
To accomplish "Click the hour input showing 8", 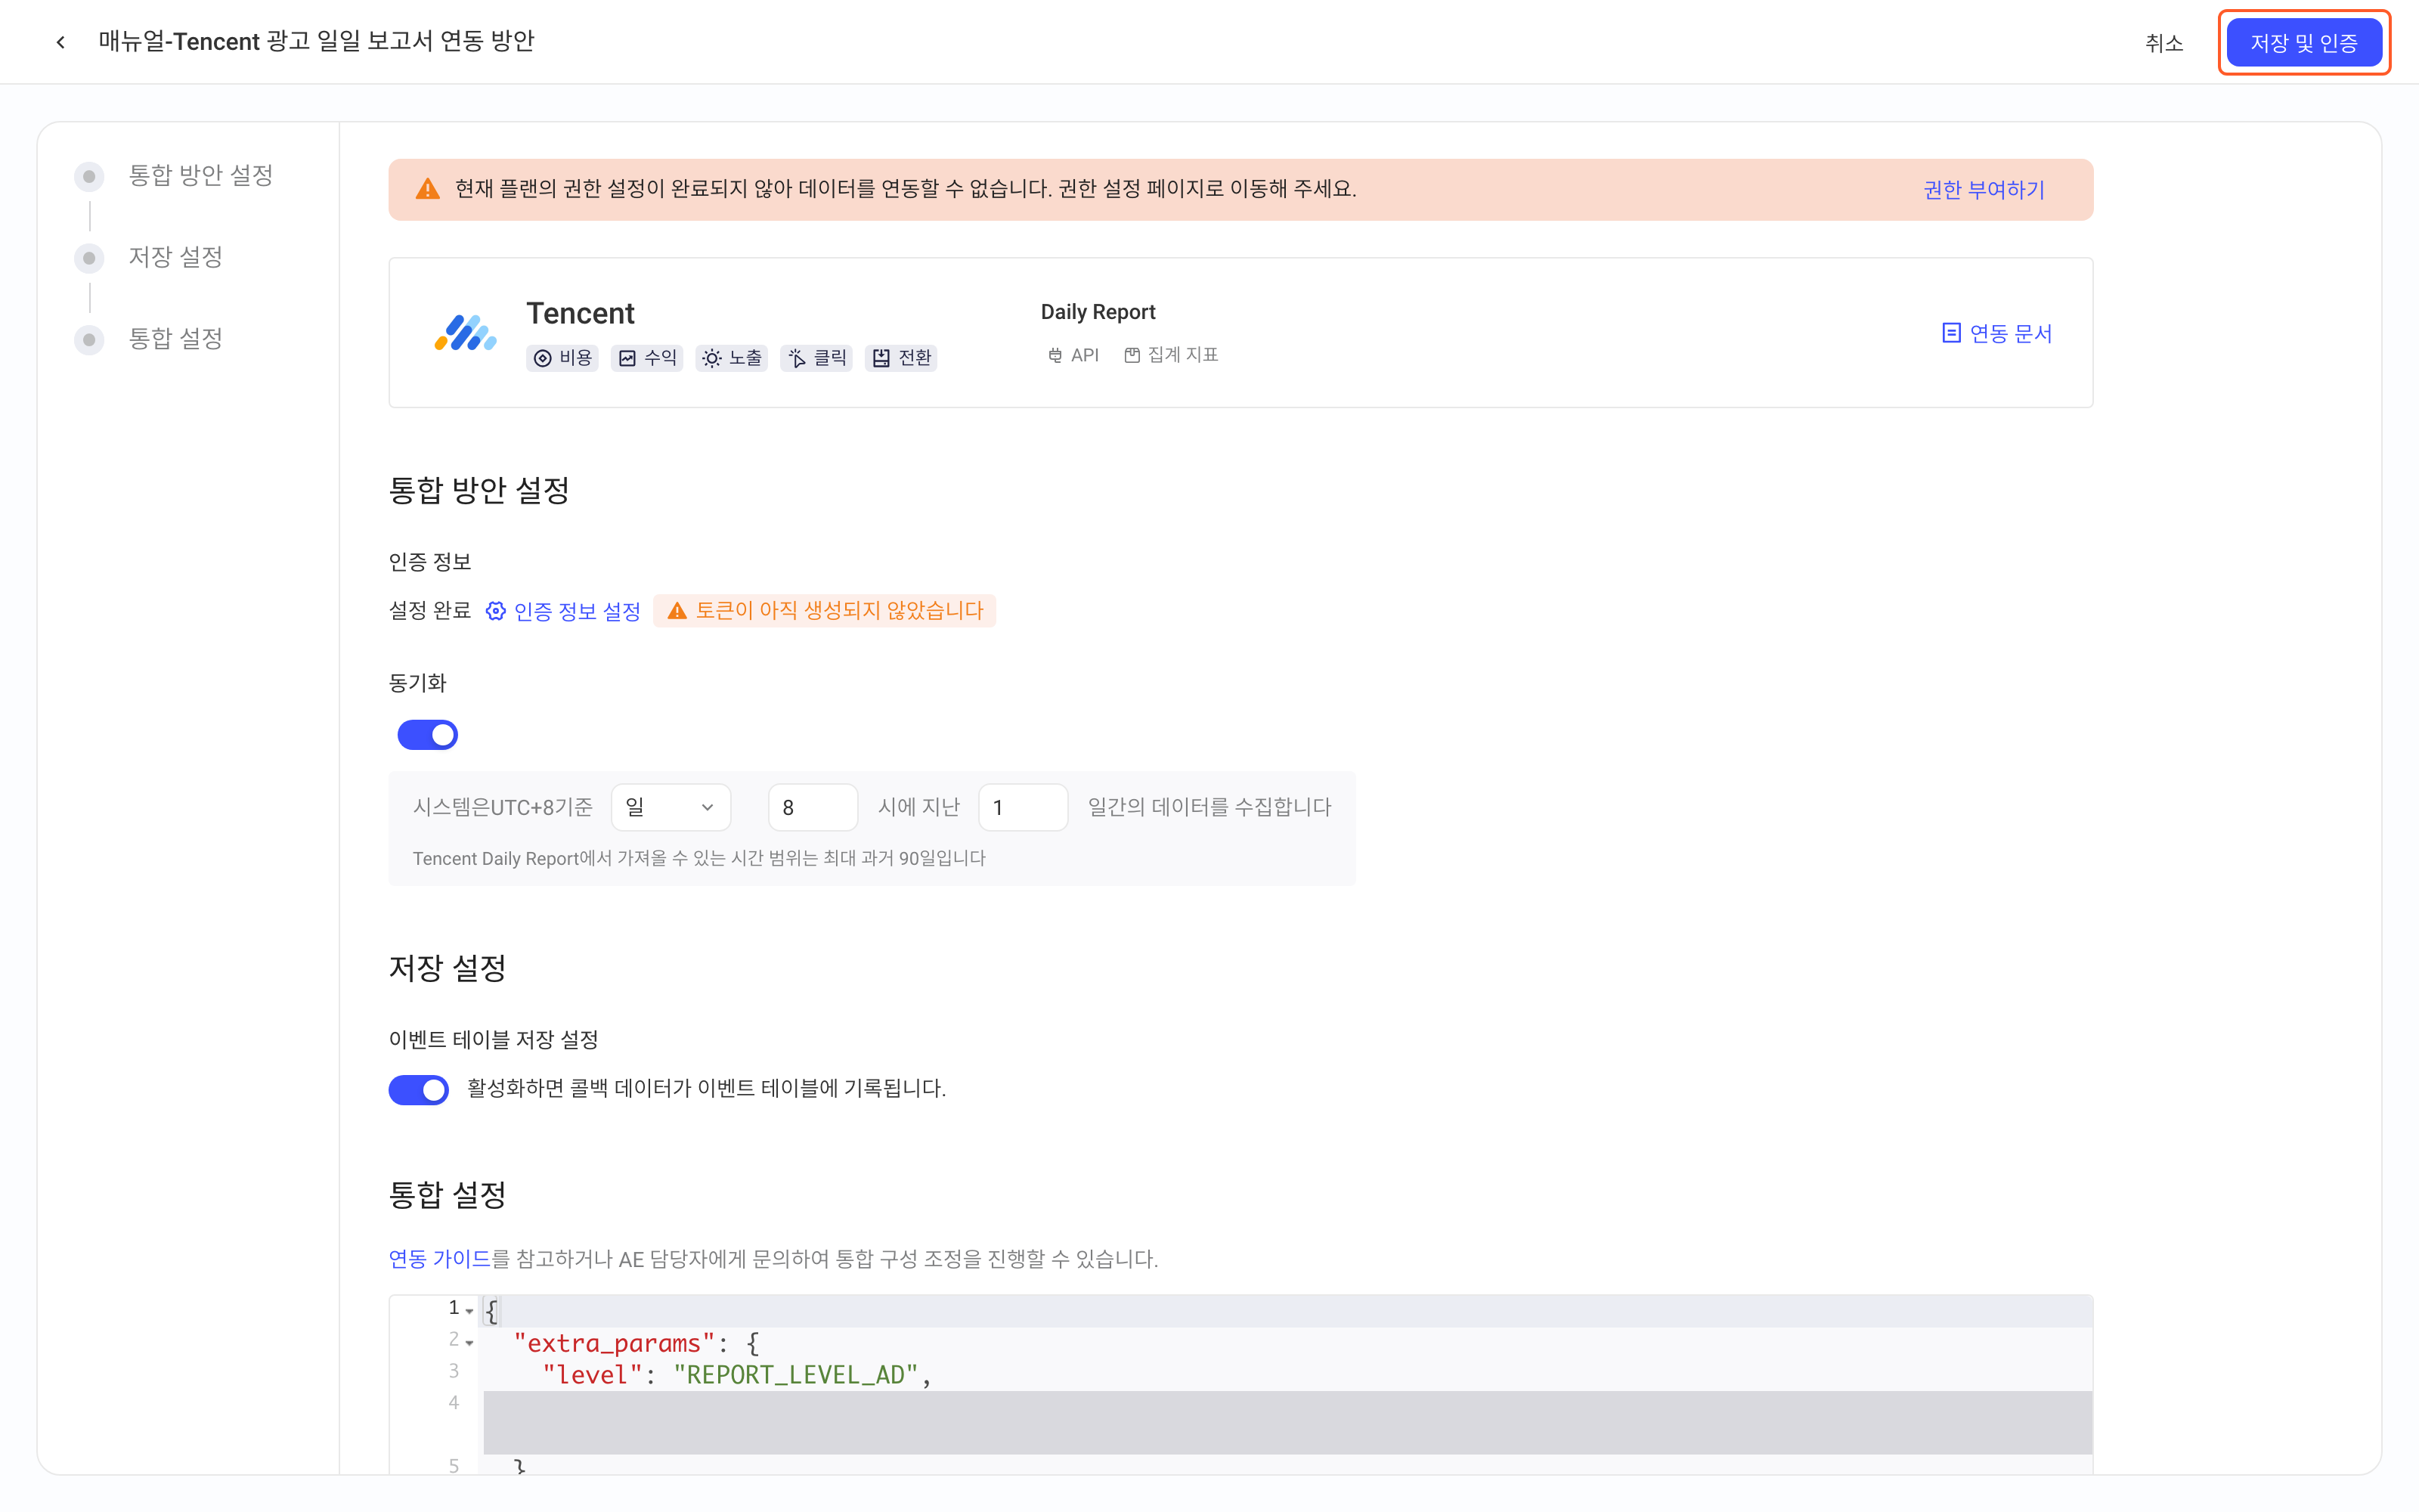I will pos(813,807).
